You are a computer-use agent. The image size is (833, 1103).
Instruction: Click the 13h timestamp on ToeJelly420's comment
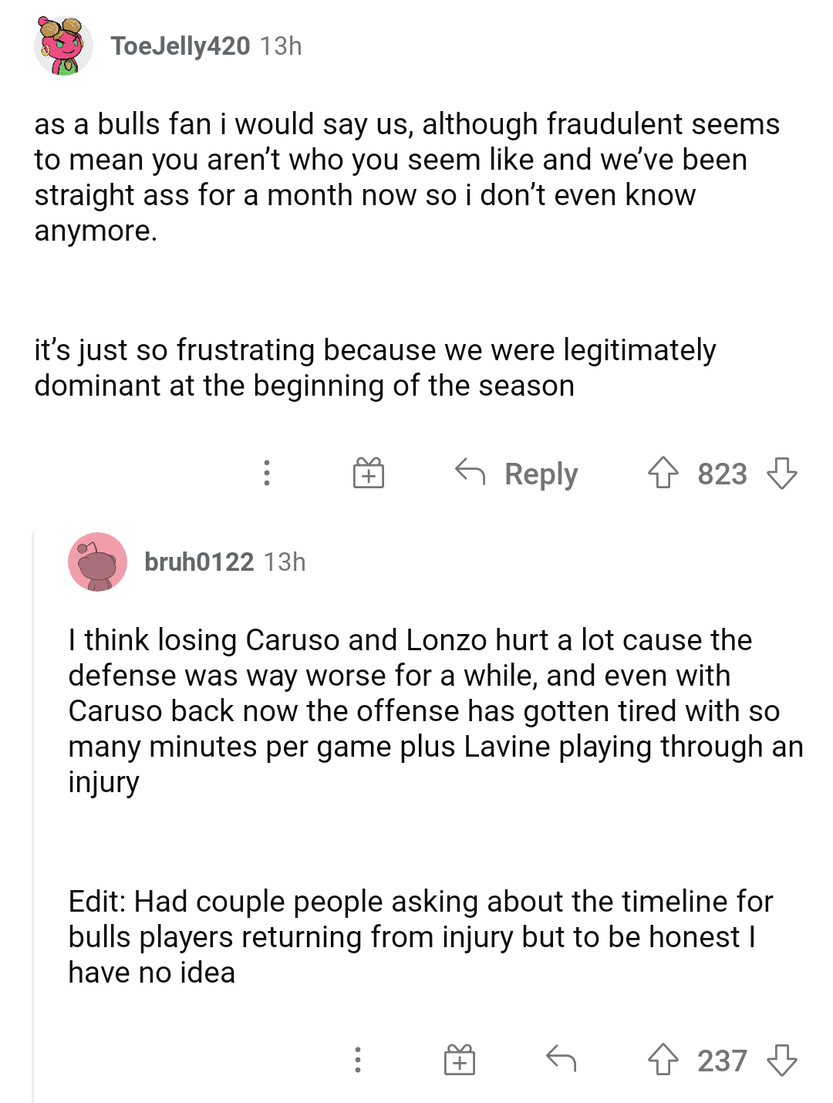pyautogui.click(x=281, y=46)
